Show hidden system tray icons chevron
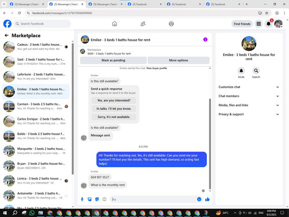The width and height of the screenshot is (289, 217). pos(235,213)
